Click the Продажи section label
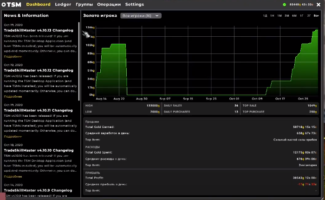Viewport: 325px width, 200px height. [92, 122]
